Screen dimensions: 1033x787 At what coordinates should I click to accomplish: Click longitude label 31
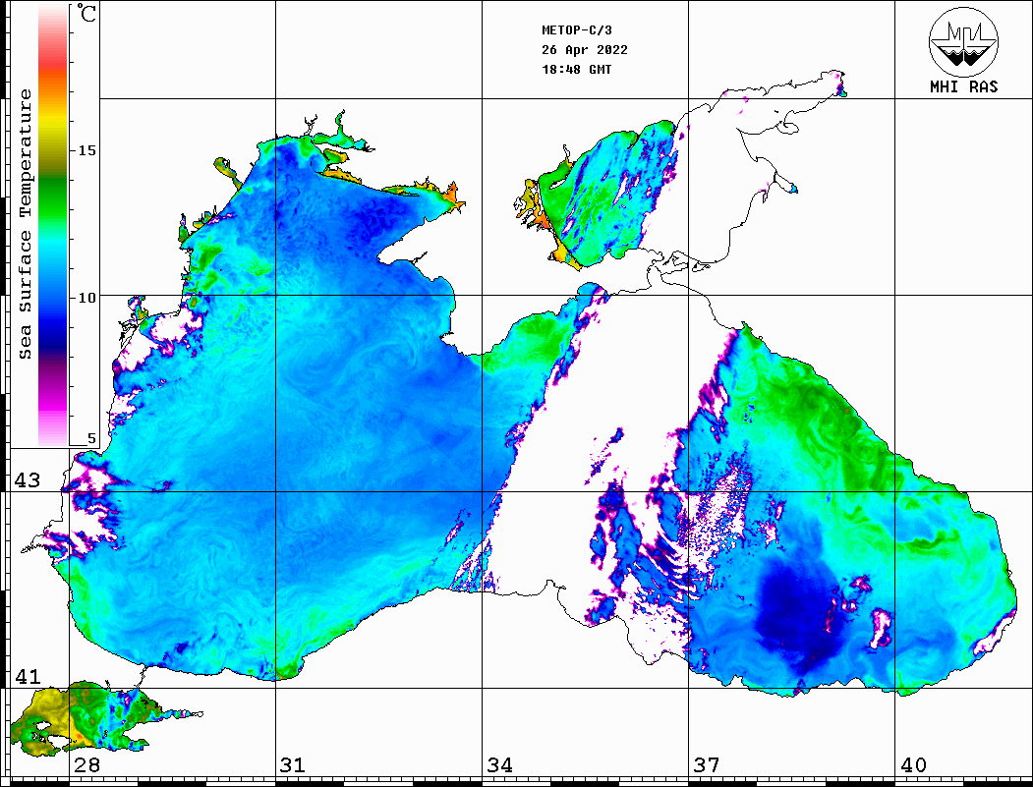coord(293,765)
